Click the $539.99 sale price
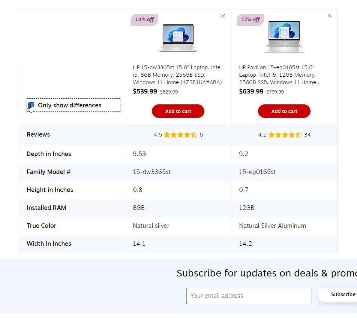 (x=145, y=91)
